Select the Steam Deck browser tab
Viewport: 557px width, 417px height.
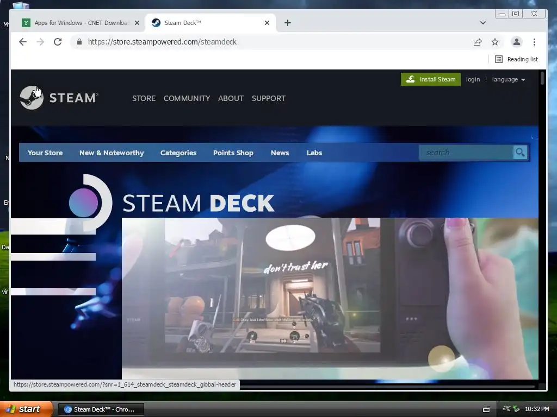click(211, 23)
